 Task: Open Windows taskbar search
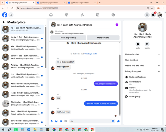tap(9, 129)
